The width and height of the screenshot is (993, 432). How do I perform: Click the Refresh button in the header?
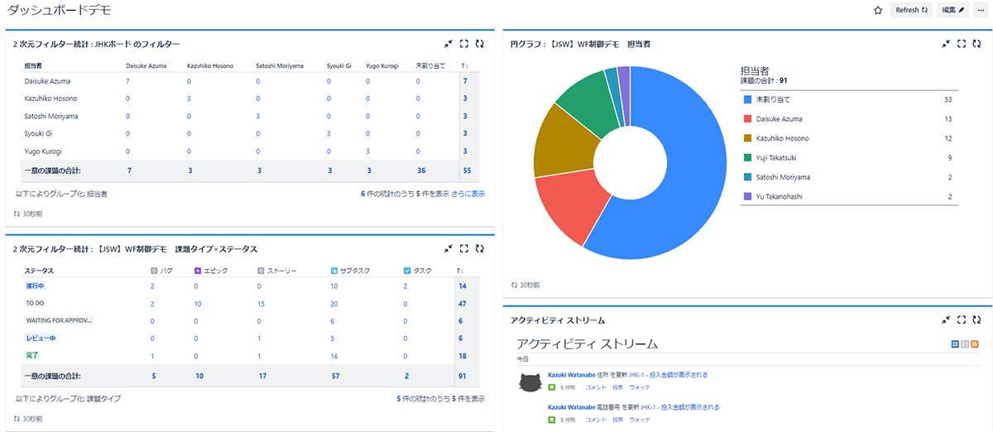pyautogui.click(x=910, y=10)
